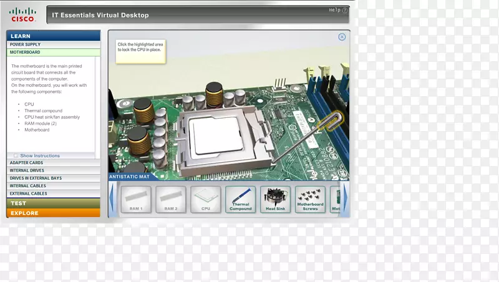The image size is (499, 282).
Task: Close the motherboard view panel
Action: pyautogui.click(x=342, y=37)
